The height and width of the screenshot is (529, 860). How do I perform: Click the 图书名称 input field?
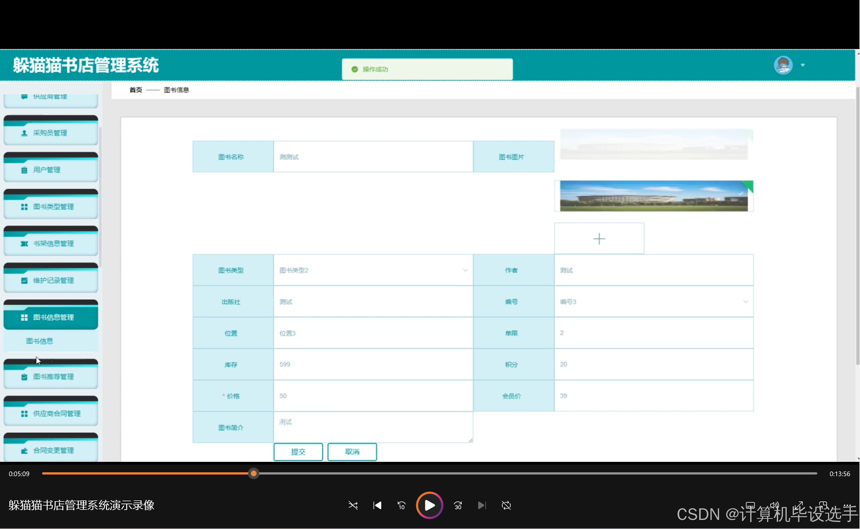tap(373, 157)
